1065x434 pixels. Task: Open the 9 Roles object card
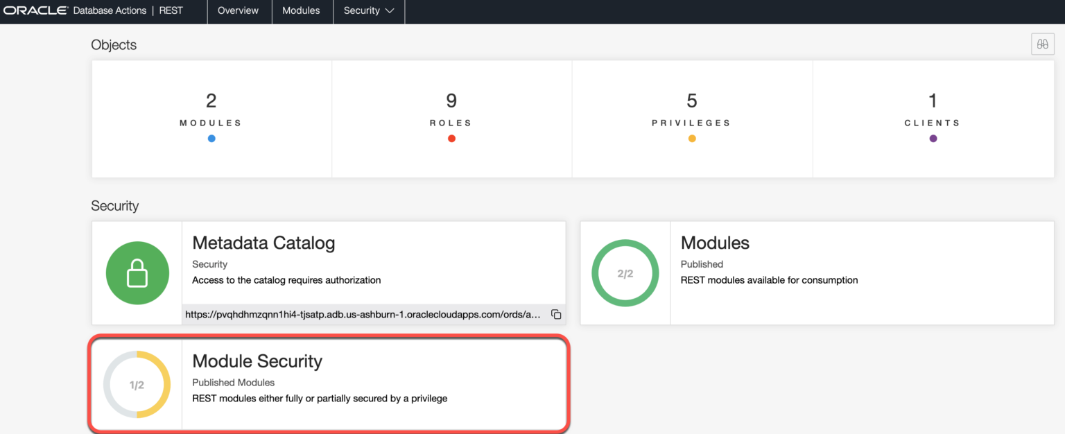coord(451,119)
